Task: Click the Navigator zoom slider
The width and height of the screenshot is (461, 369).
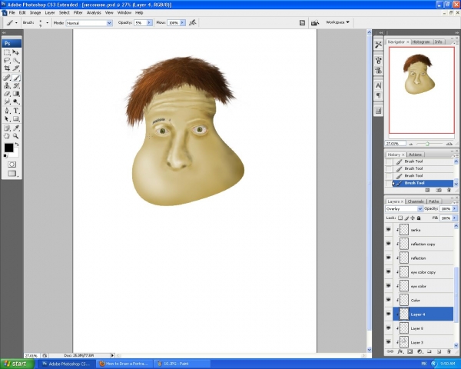Action: pyautogui.click(x=427, y=144)
